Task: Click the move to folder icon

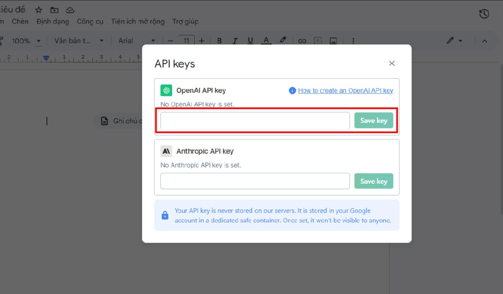Action: (54, 10)
